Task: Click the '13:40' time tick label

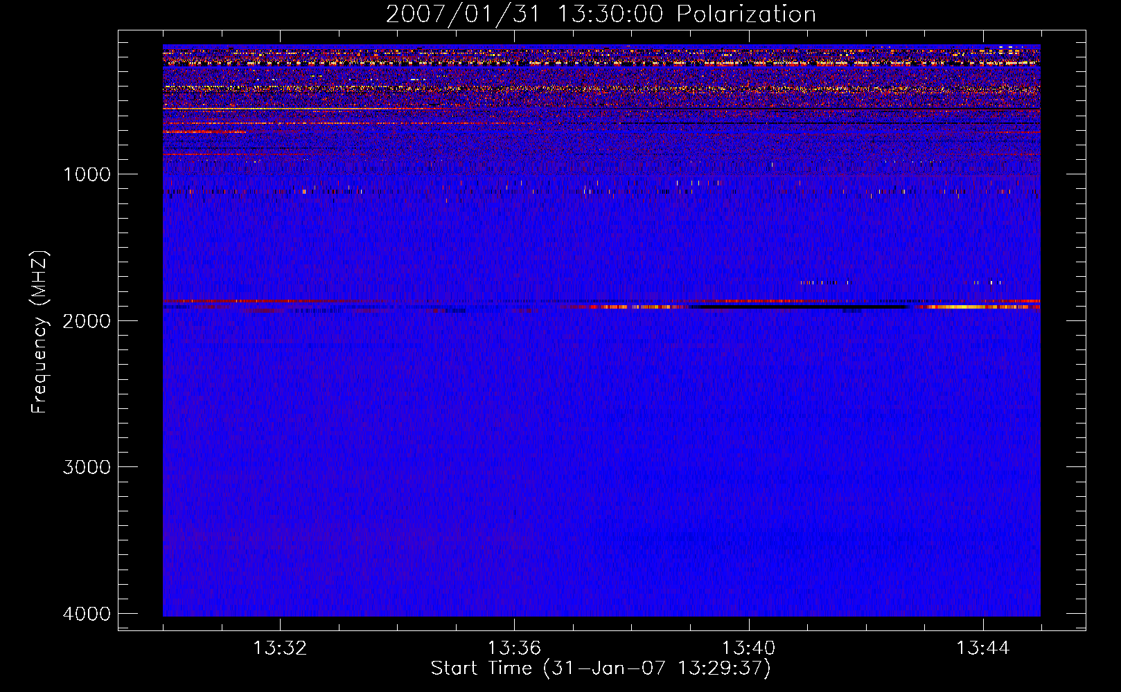Action: click(x=748, y=648)
